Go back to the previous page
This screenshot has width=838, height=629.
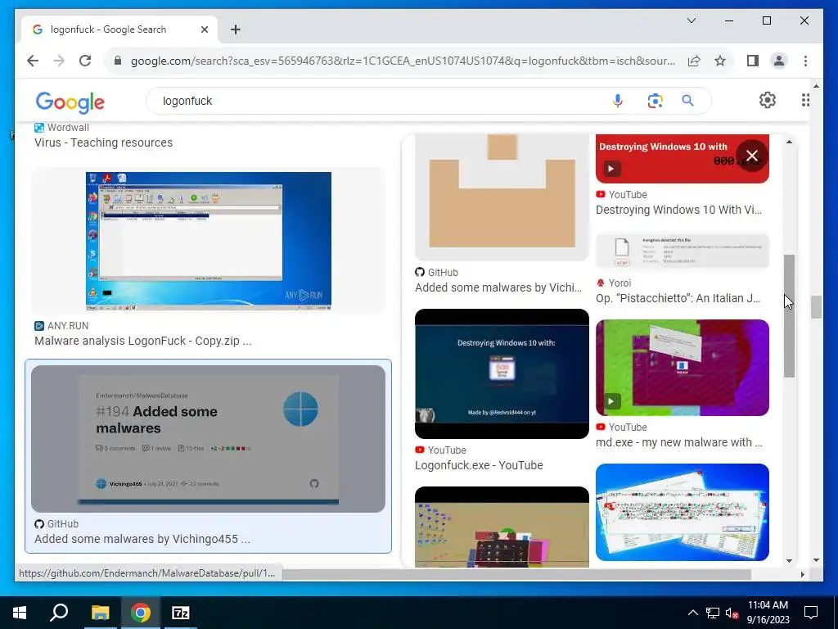pos(33,61)
